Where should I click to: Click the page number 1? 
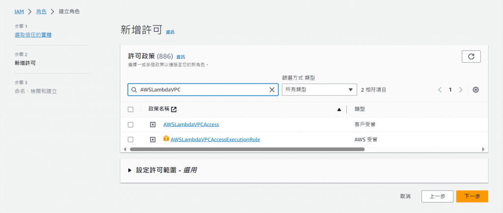(450, 90)
